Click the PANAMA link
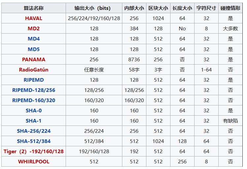This screenshot has width=247, height=169. click(x=34, y=60)
